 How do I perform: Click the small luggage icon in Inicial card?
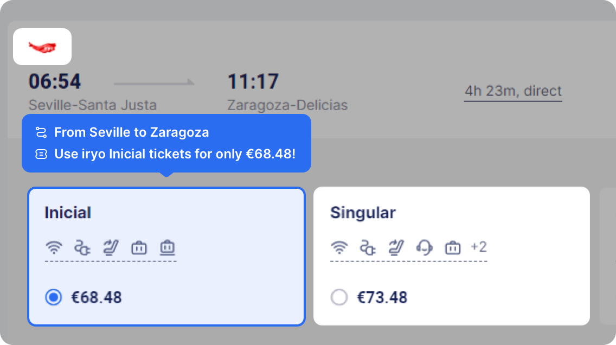139,248
